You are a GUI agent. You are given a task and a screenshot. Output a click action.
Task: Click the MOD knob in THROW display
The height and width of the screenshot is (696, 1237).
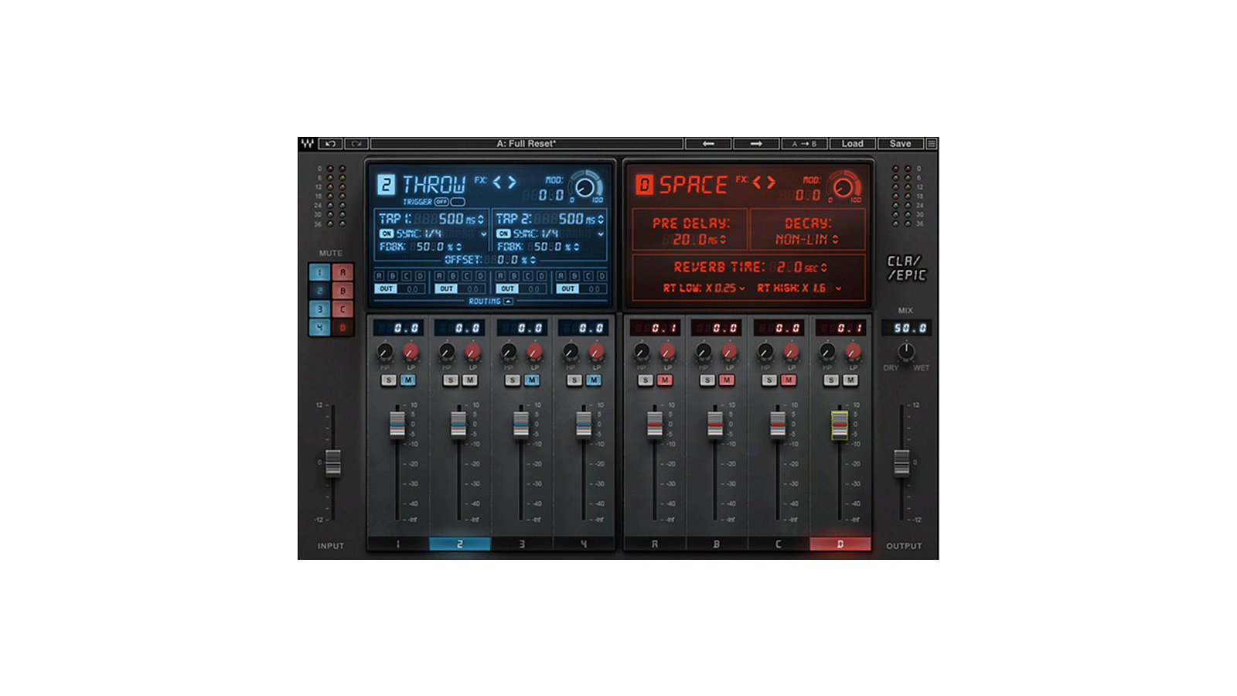pyautogui.click(x=585, y=187)
